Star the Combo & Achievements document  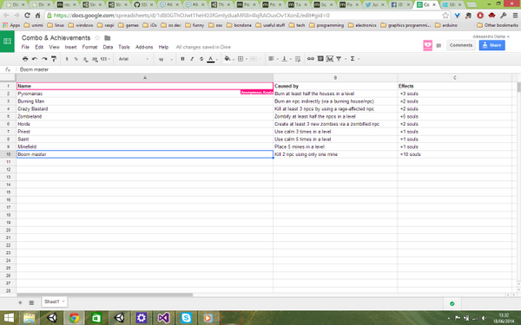coord(97,38)
